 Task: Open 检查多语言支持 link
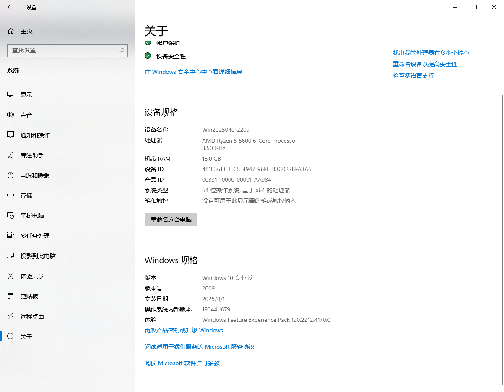click(x=413, y=76)
